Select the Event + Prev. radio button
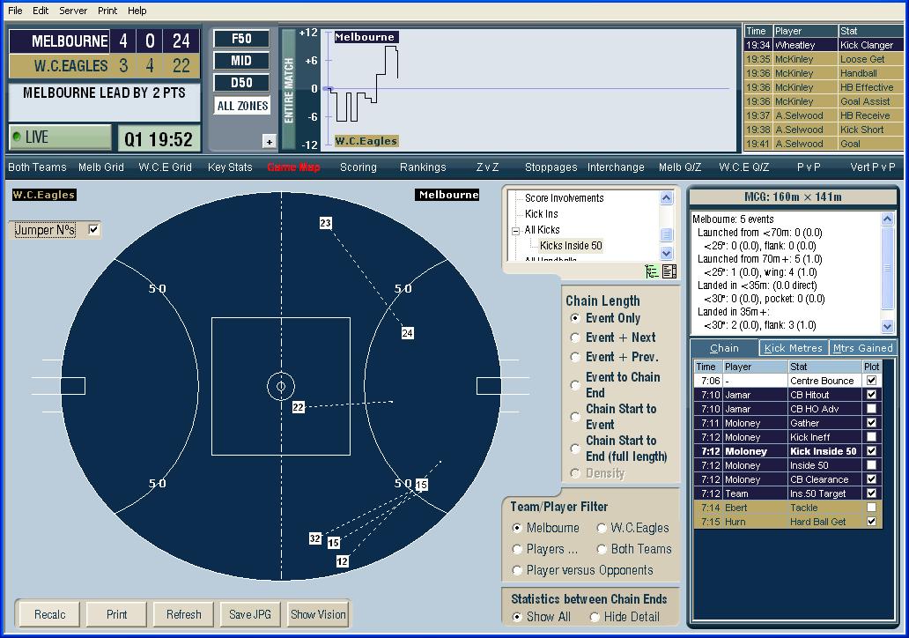This screenshot has height=638, width=909. coord(575,357)
